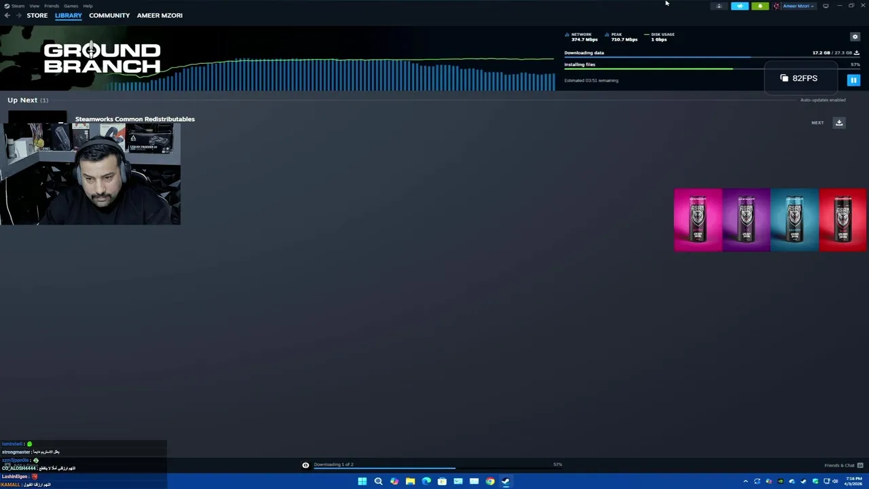Click the Steam taskbar icon
This screenshot has height=489, width=869.
click(x=506, y=482)
